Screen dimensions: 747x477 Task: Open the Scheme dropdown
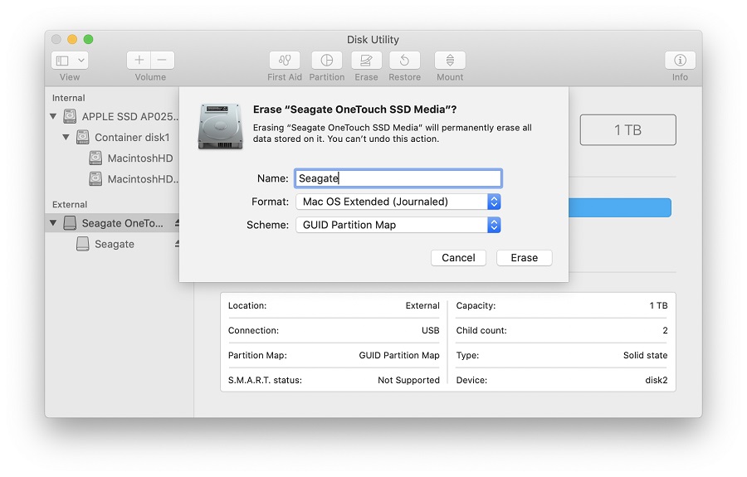pos(398,225)
